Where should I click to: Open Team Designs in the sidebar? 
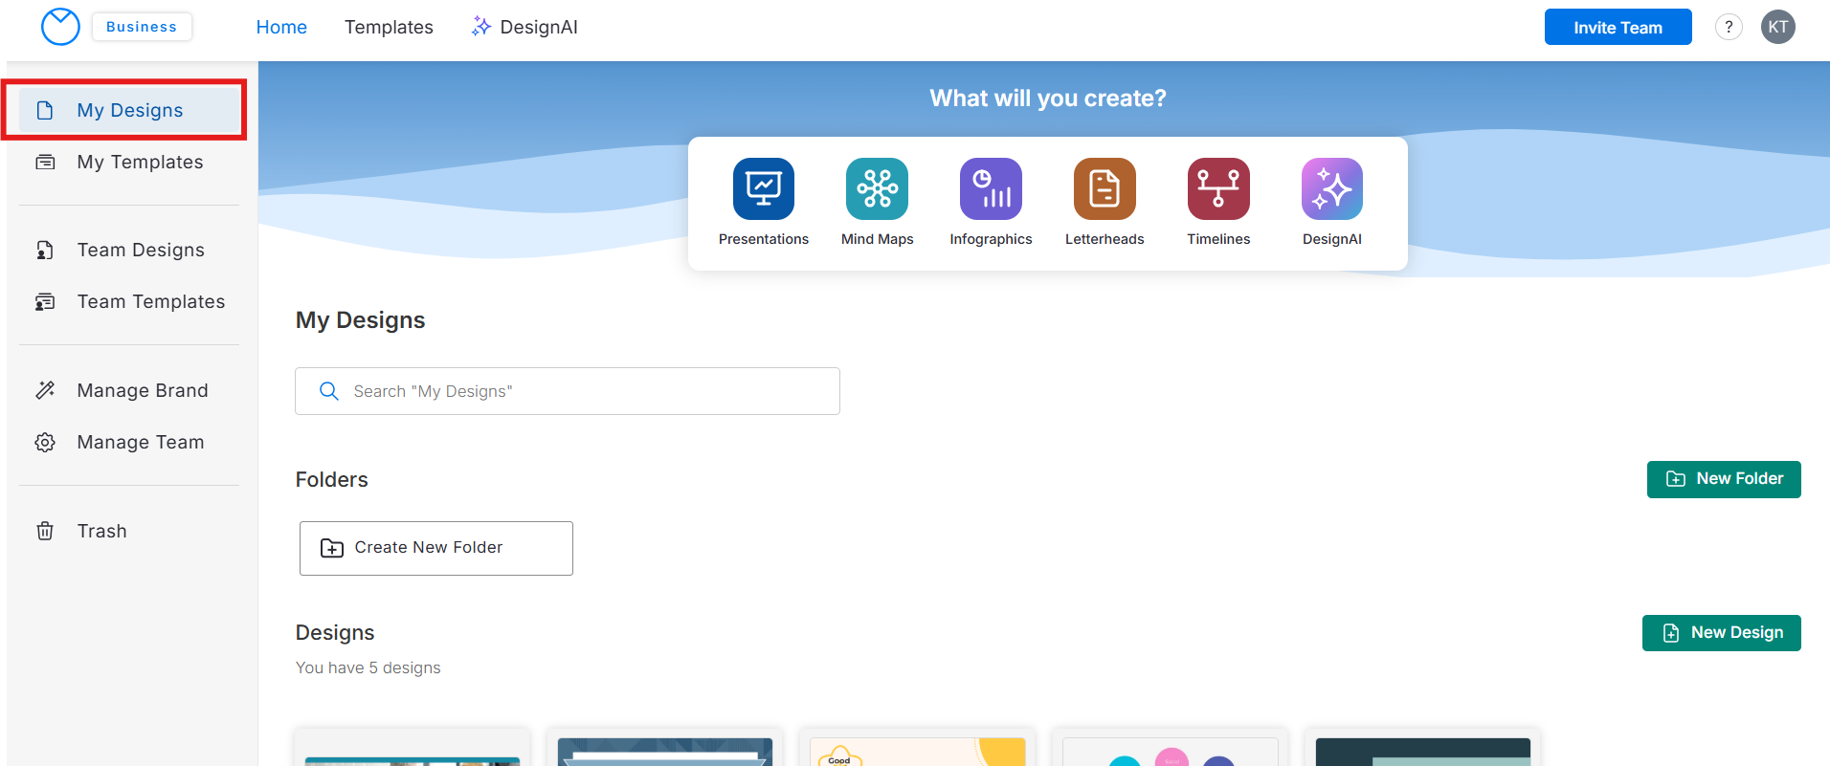coord(141,250)
